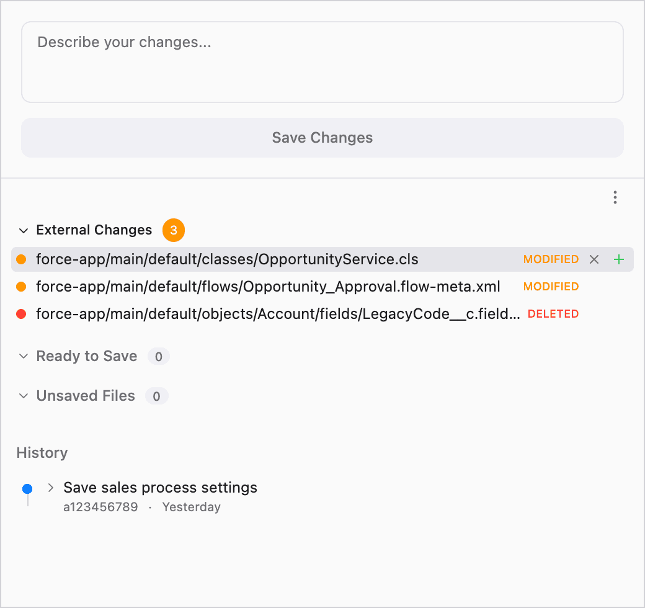Image resolution: width=645 pixels, height=608 pixels.
Task: Click the History heading
Action: click(x=42, y=452)
